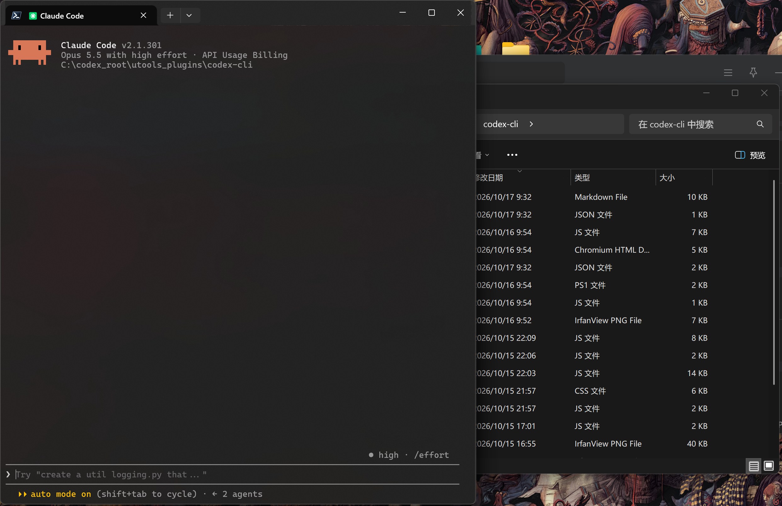
Task: Open the view dropdown arrow in Explorer toolbar
Action: pyautogui.click(x=487, y=155)
